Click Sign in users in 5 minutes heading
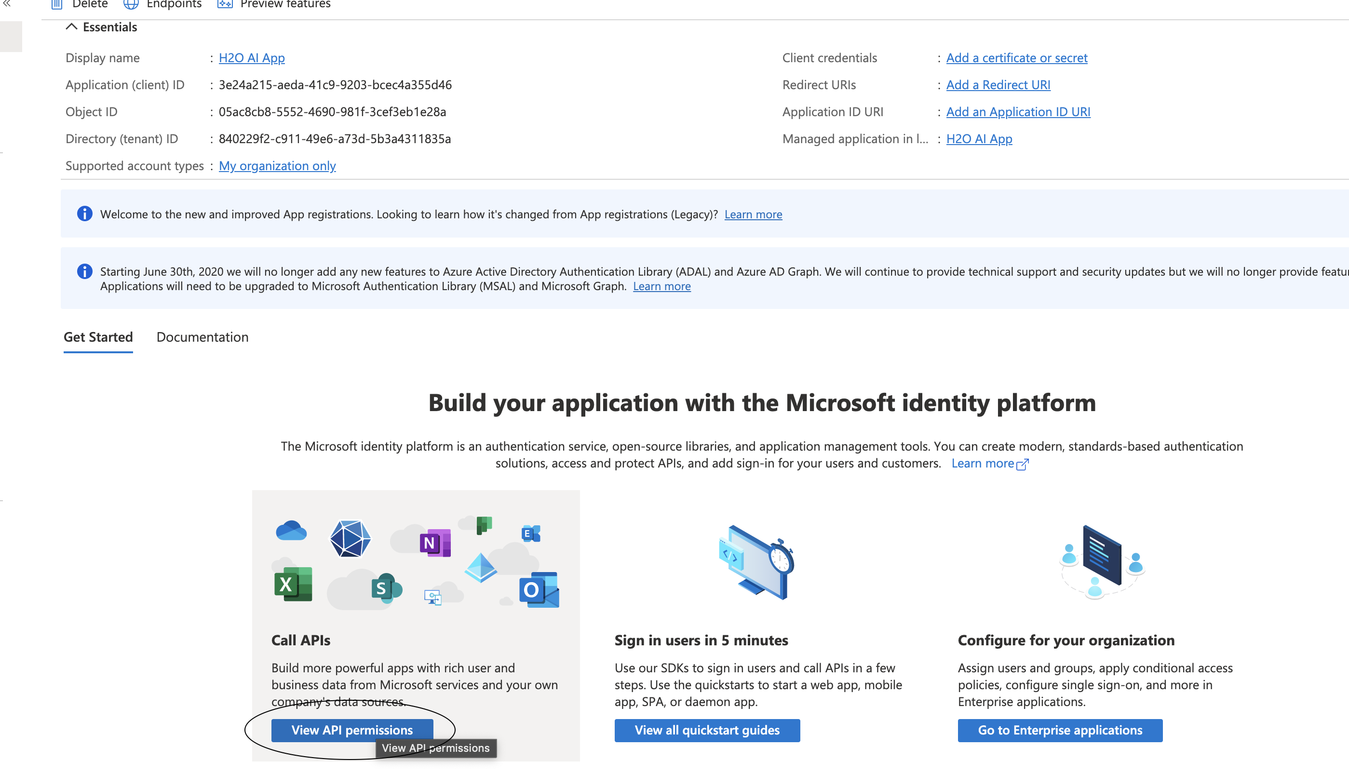This screenshot has width=1349, height=774. (x=701, y=640)
